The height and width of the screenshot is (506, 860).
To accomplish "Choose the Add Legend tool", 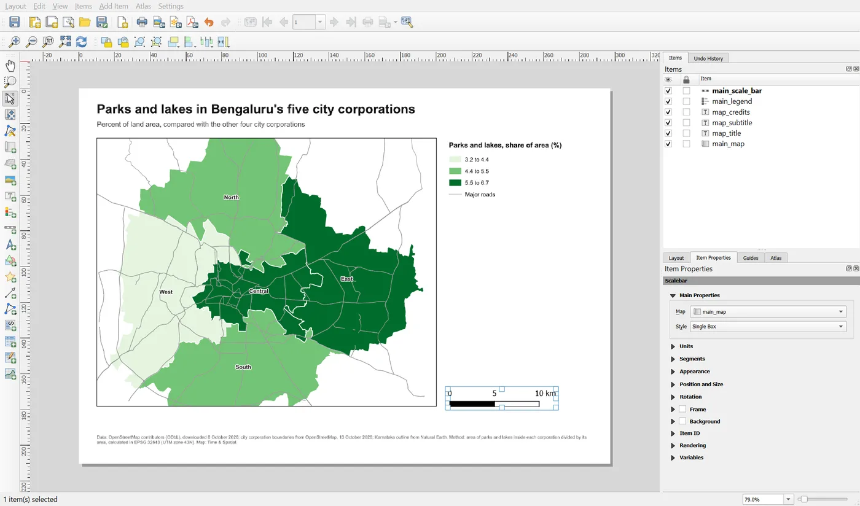I will click(x=10, y=212).
